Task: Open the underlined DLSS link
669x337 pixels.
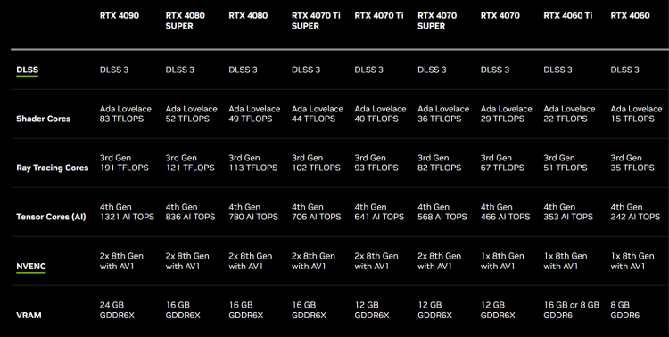Action: point(28,70)
